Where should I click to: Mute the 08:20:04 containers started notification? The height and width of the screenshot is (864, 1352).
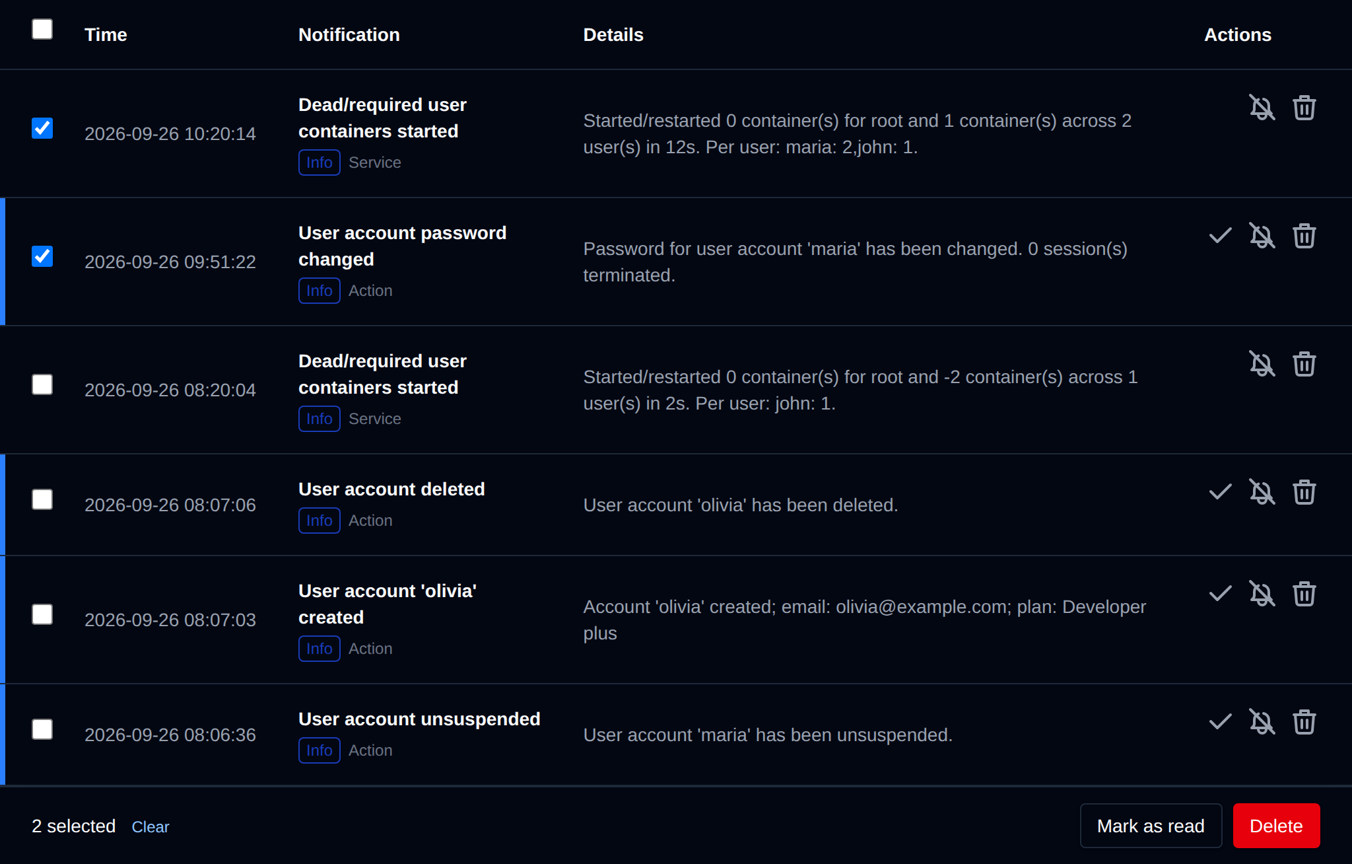pos(1262,364)
